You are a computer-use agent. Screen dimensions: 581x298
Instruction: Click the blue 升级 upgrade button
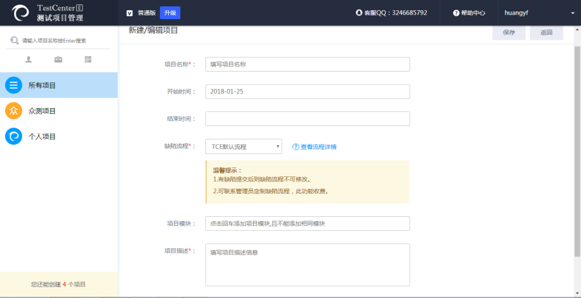[x=170, y=13]
